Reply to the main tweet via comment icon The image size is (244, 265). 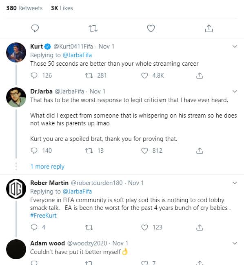[x=35, y=28]
